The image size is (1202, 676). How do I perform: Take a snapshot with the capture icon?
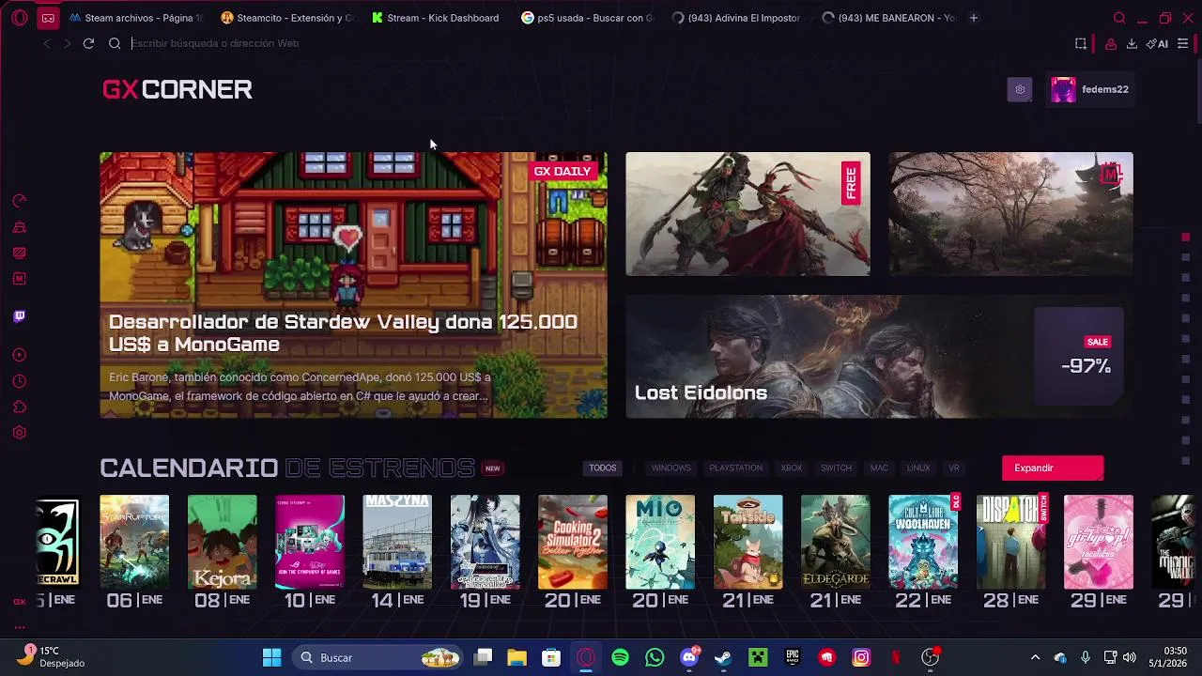point(1081,43)
